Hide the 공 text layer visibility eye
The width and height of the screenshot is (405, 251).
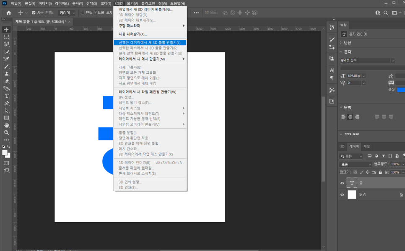click(x=342, y=183)
